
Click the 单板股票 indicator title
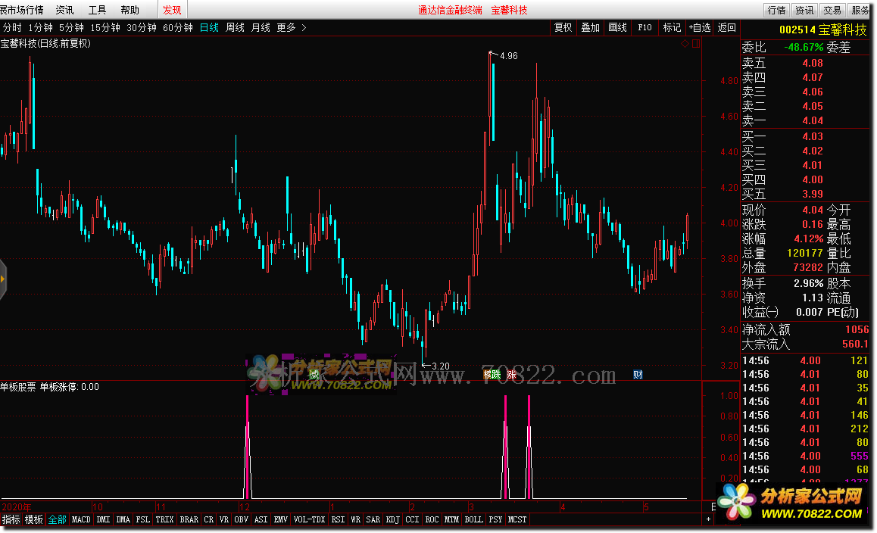point(18,386)
